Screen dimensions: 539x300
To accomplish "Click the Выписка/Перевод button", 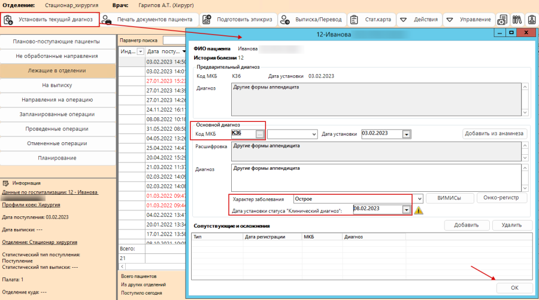I will tap(313, 20).
